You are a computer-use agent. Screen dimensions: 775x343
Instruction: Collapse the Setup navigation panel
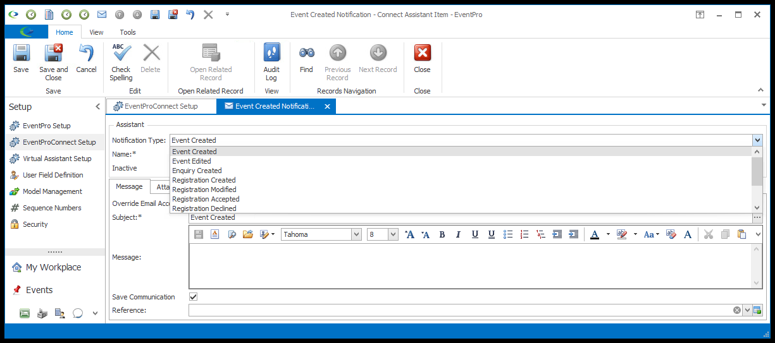[x=97, y=107]
